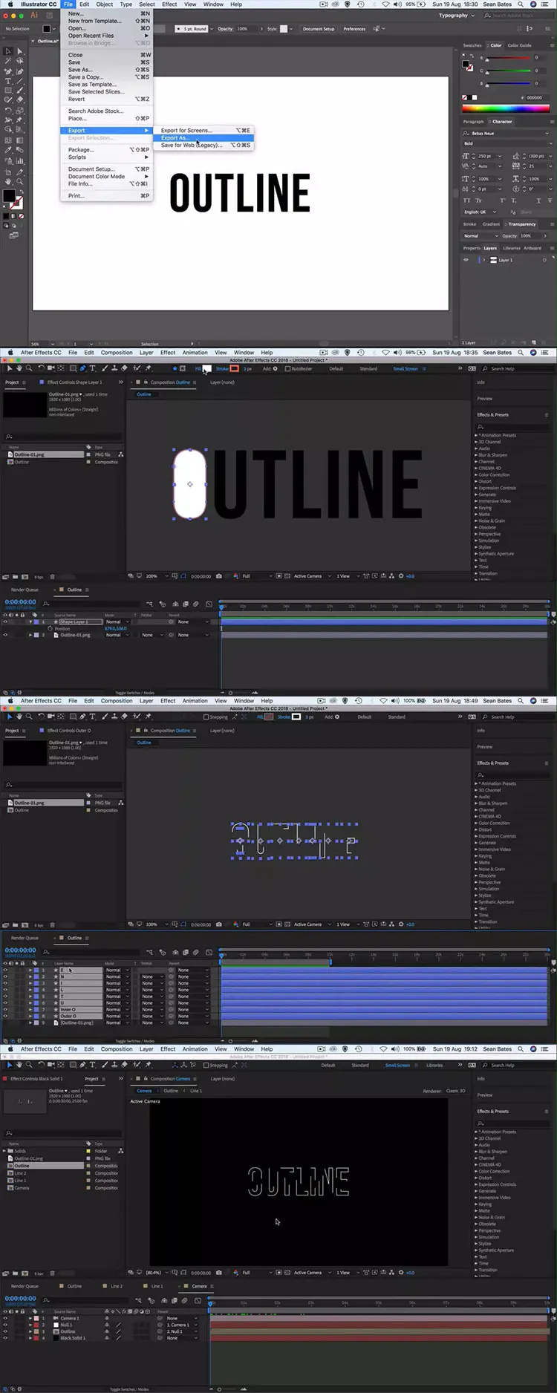
Task: Collapse the Shape Layer 1 properties twirl
Action: (x=30, y=622)
